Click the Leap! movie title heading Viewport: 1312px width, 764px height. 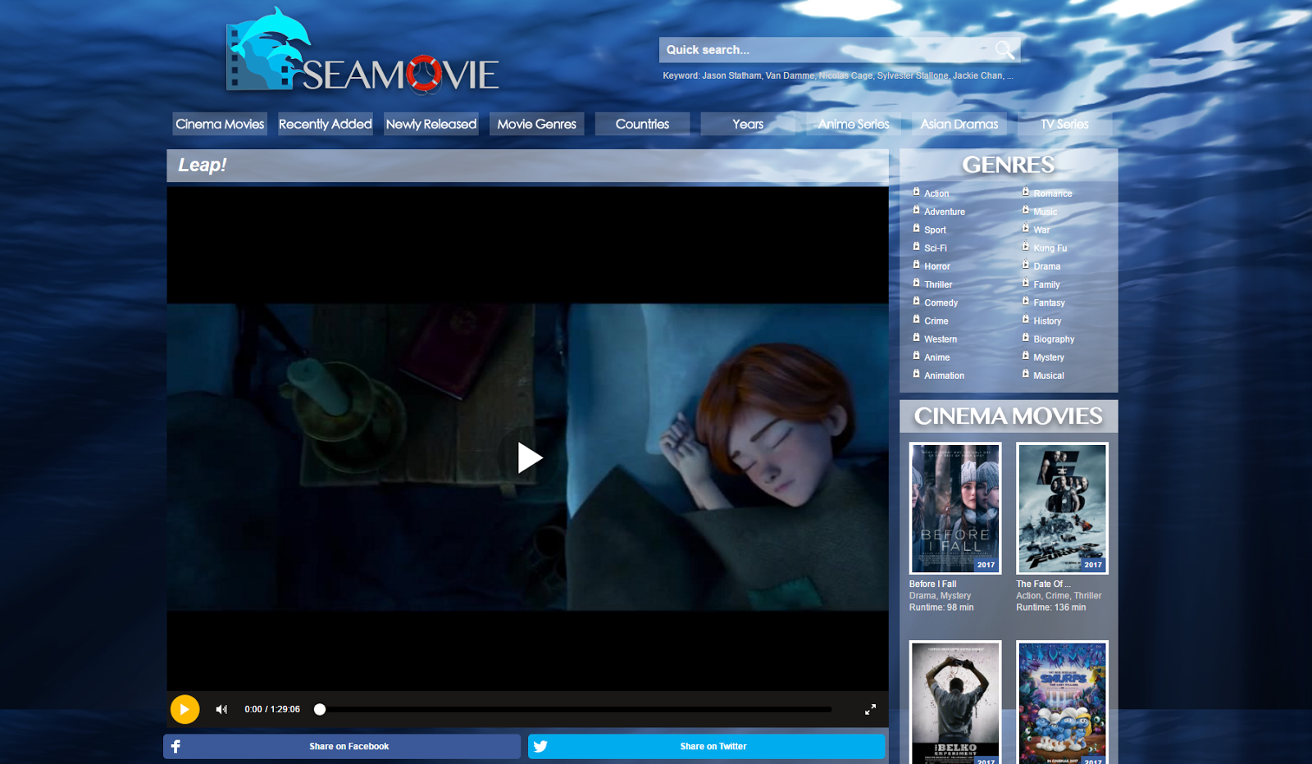tap(203, 165)
